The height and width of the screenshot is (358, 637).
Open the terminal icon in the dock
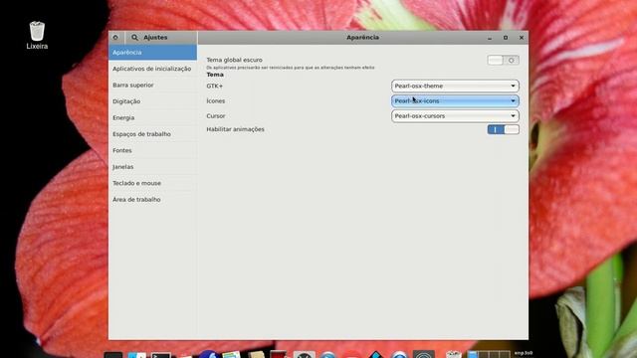pyautogui.click(x=161, y=355)
